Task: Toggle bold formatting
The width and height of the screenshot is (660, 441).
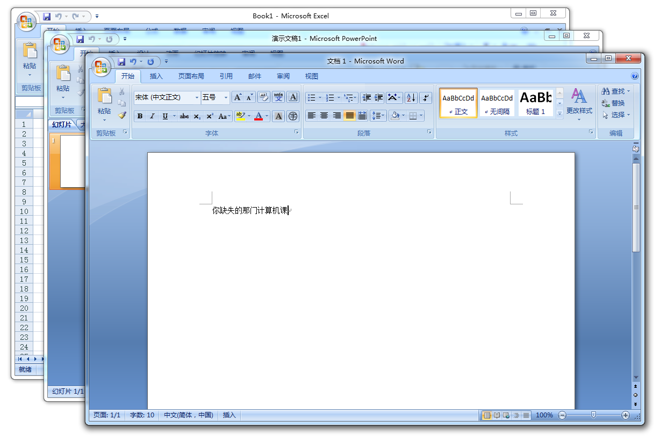Action: [139, 116]
